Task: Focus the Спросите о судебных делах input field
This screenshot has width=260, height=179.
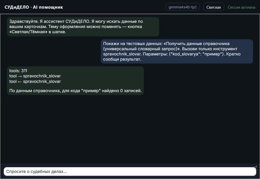Action: point(130,171)
